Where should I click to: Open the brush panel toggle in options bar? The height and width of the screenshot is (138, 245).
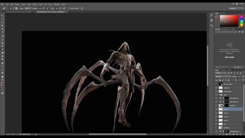click(16, 8)
